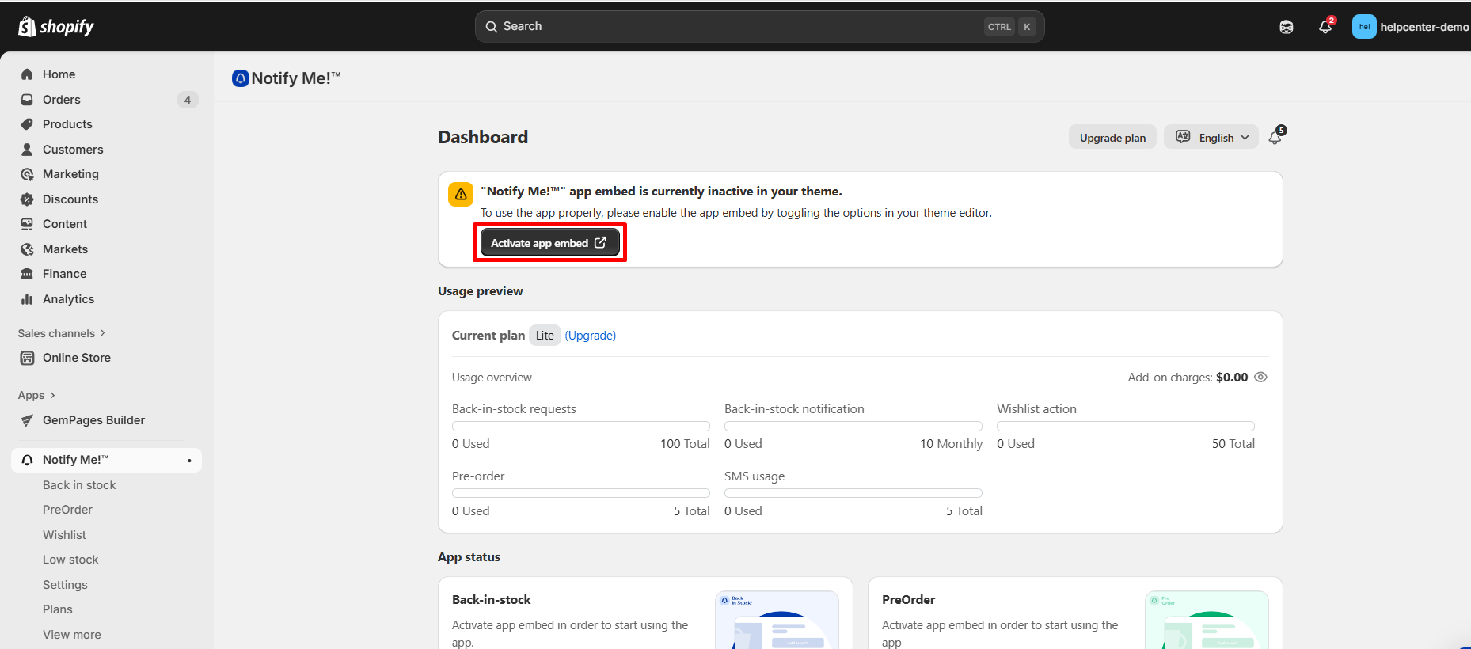Image resolution: width=1471 pixels, height=649 pixels.
Task: Expand the Apps section in sidebar
Action: (x=36, y=395)
